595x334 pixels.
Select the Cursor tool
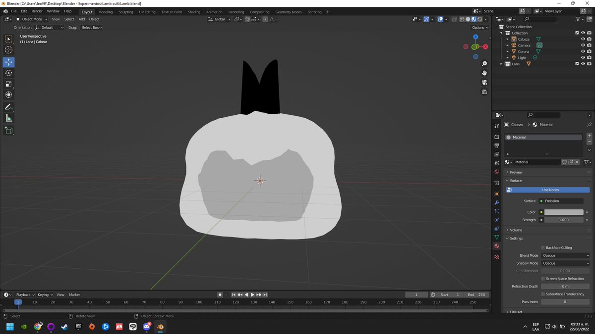tap(8, 50)
